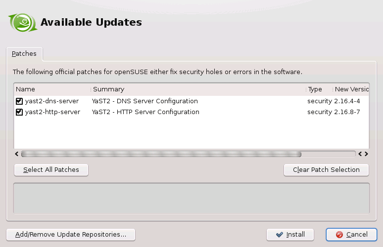Click the Install button
This screenshot has width=383, height=247.
tap(290, 235)
